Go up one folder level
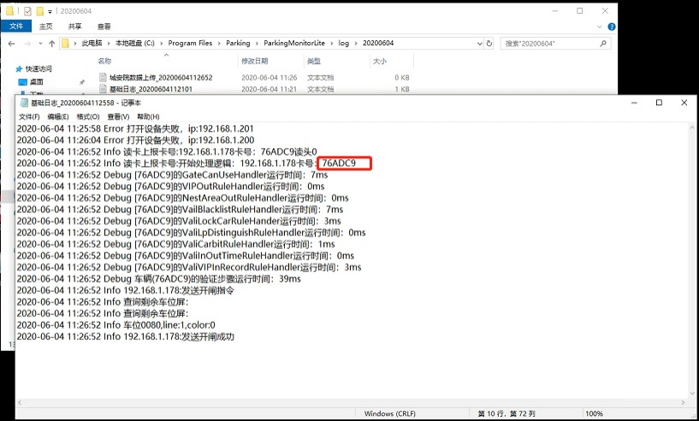Viewport: 699px width, 421px height. 51,44
